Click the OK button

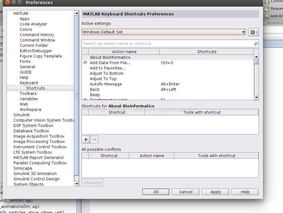point(156,192)
